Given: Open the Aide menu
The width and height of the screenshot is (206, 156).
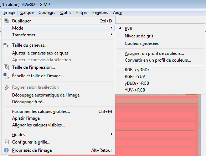Looking at the screenshot, I should pyautogui.click(x=117, y=12).
